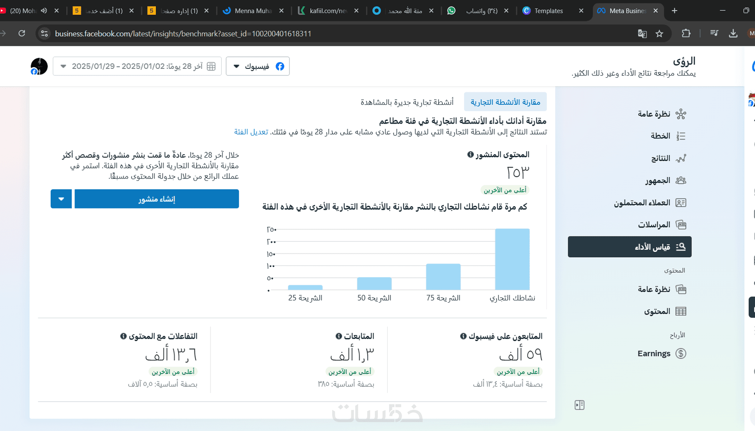Click the نشاطك التجاري chart bar
Image resolution: width=755 pixels, height=431 pixels.
(x=513, y=259)
